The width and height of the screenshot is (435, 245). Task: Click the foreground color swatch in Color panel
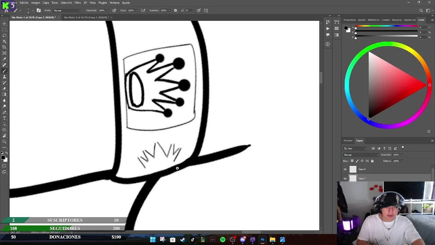(x=346, y=28)
